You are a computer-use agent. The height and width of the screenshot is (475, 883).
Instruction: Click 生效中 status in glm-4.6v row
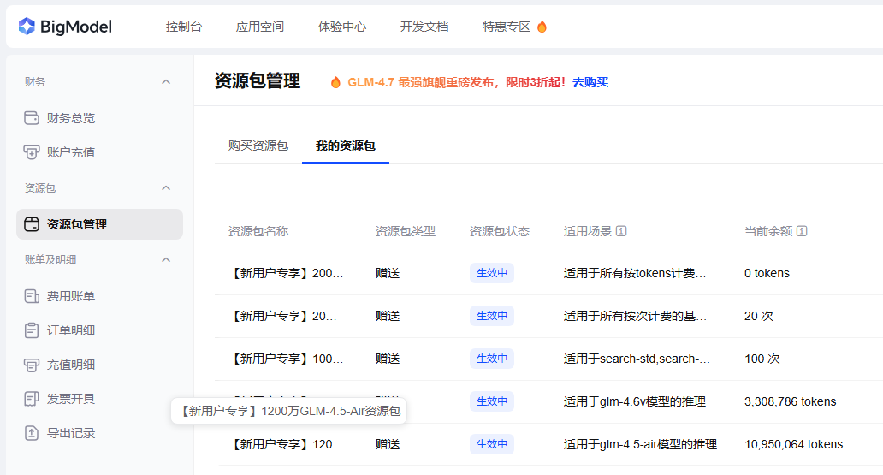click(x=492, y=401)
